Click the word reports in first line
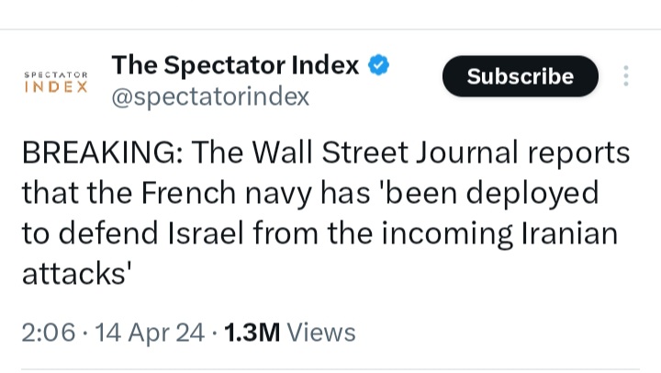The image size is (661, 373). click(578, 154)
